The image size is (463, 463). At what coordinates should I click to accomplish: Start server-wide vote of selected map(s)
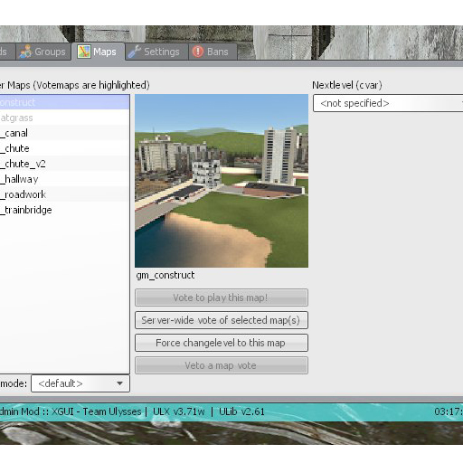tap(222, 320)
